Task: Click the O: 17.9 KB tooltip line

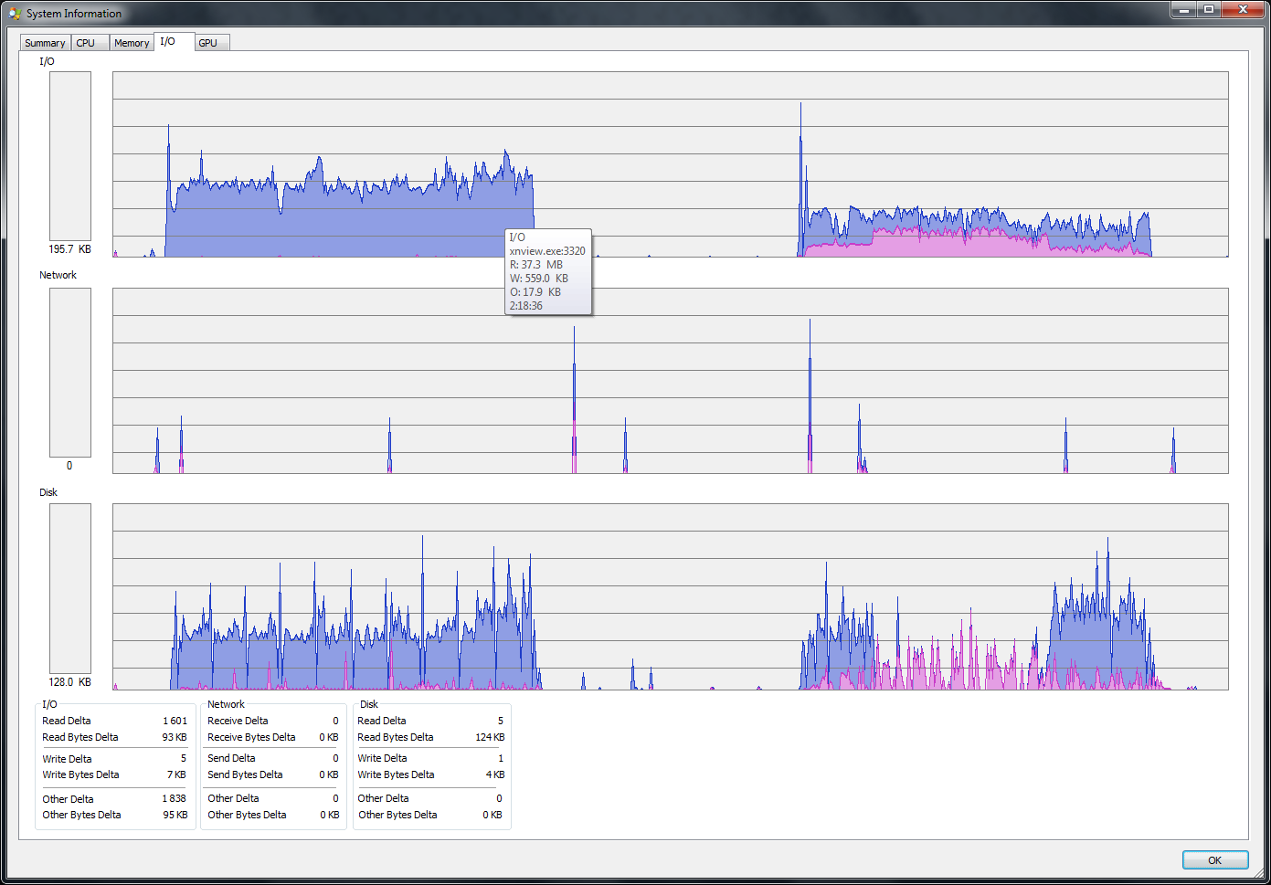Action: pos(535,292)
